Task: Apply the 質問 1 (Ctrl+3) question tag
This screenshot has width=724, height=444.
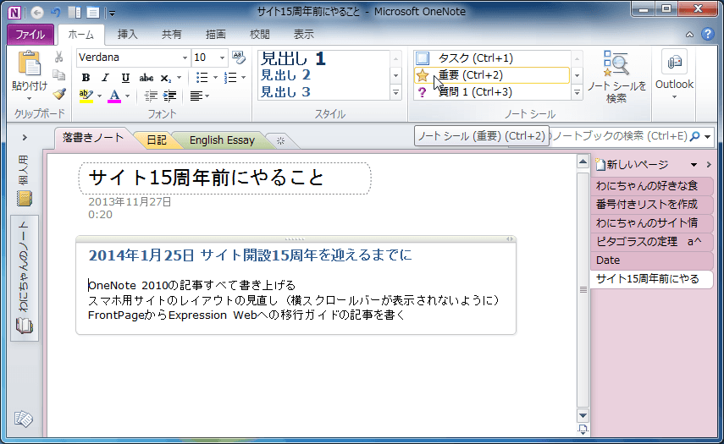Action: pyautogui.click(x=492, y=91)
